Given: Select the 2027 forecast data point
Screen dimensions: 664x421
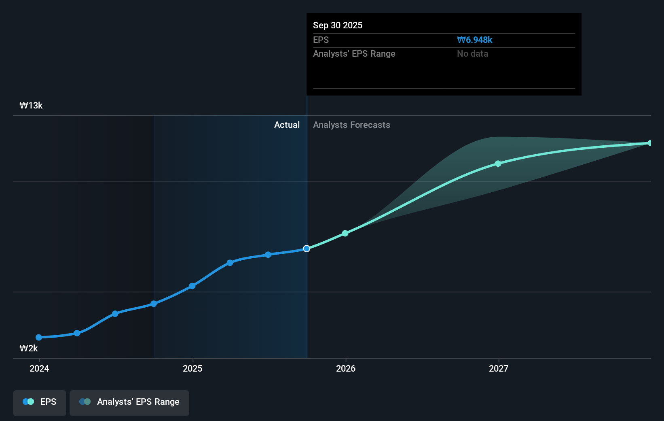Looking at the screenshot, I should tap(498, 164).
